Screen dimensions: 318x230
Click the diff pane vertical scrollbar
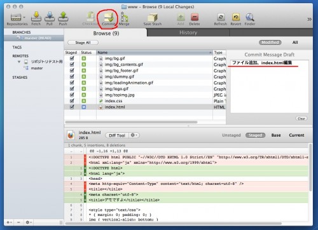tap(310, 167)
